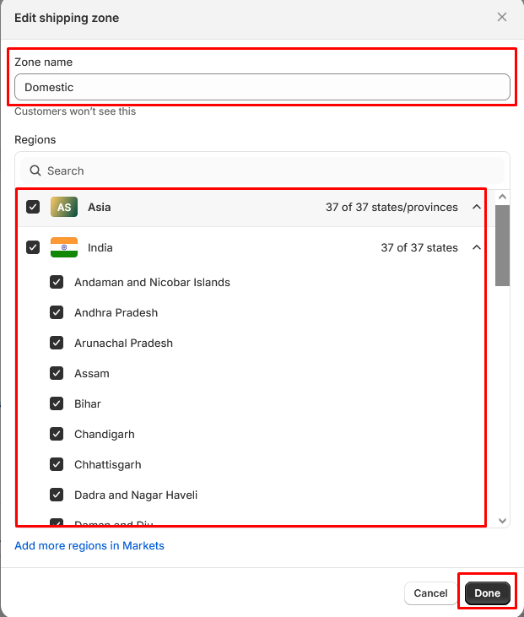The image size is (524, 617).
Task: Click the search magnifier icon
Action: coord(35,170)
